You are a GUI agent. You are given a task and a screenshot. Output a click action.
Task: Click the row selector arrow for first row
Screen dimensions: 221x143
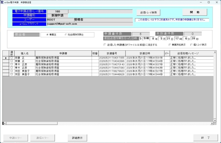click(x=6, y=58)
